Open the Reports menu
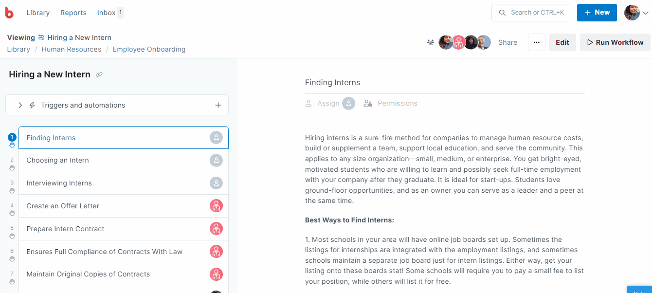 click(x=73, y=13)
